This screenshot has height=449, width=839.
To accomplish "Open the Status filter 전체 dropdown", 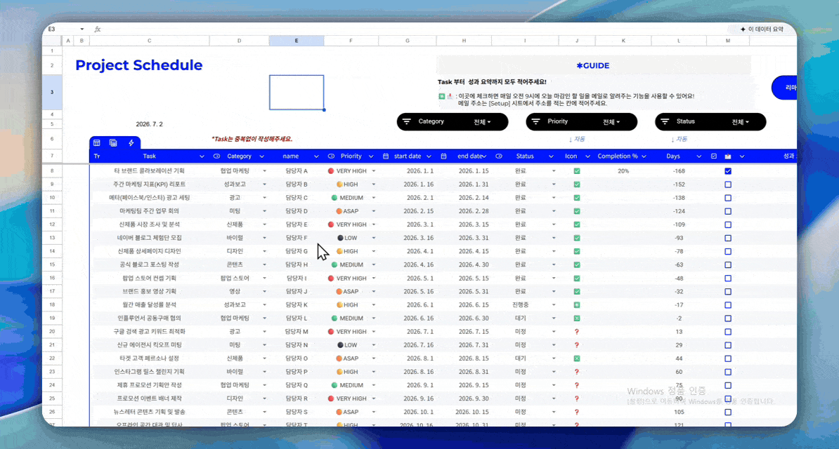I will (x=740, y=122).
